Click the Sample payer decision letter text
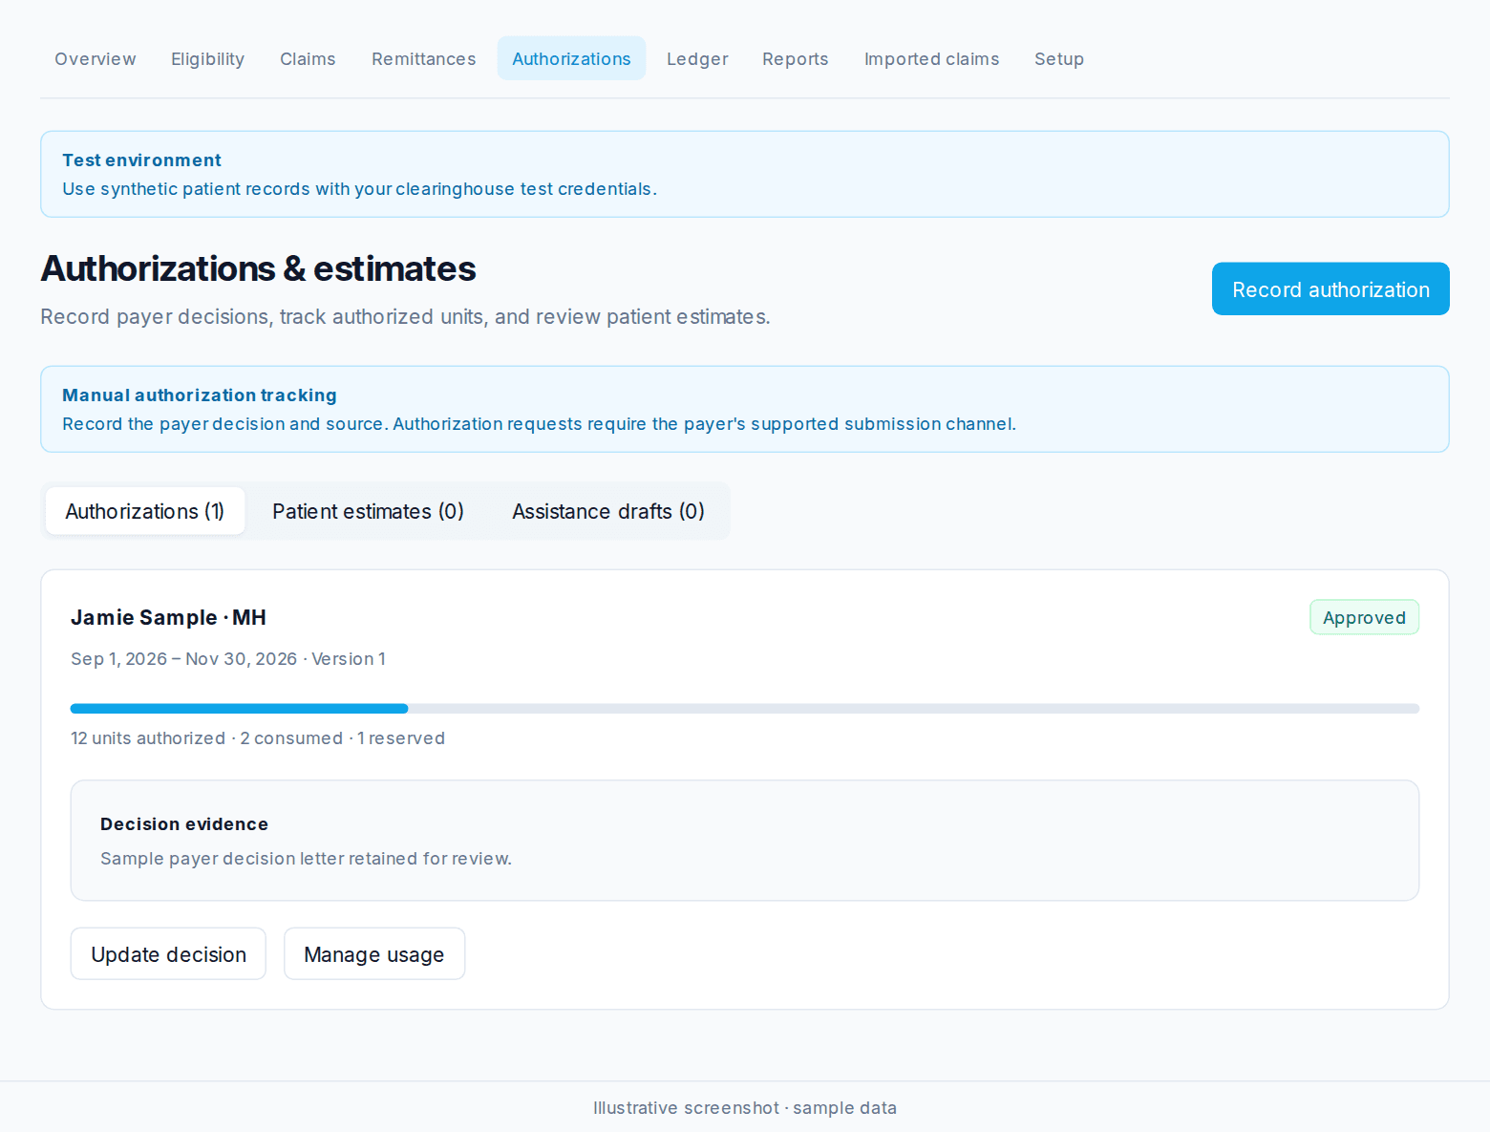1490x1132 pixels. (306, 859)
